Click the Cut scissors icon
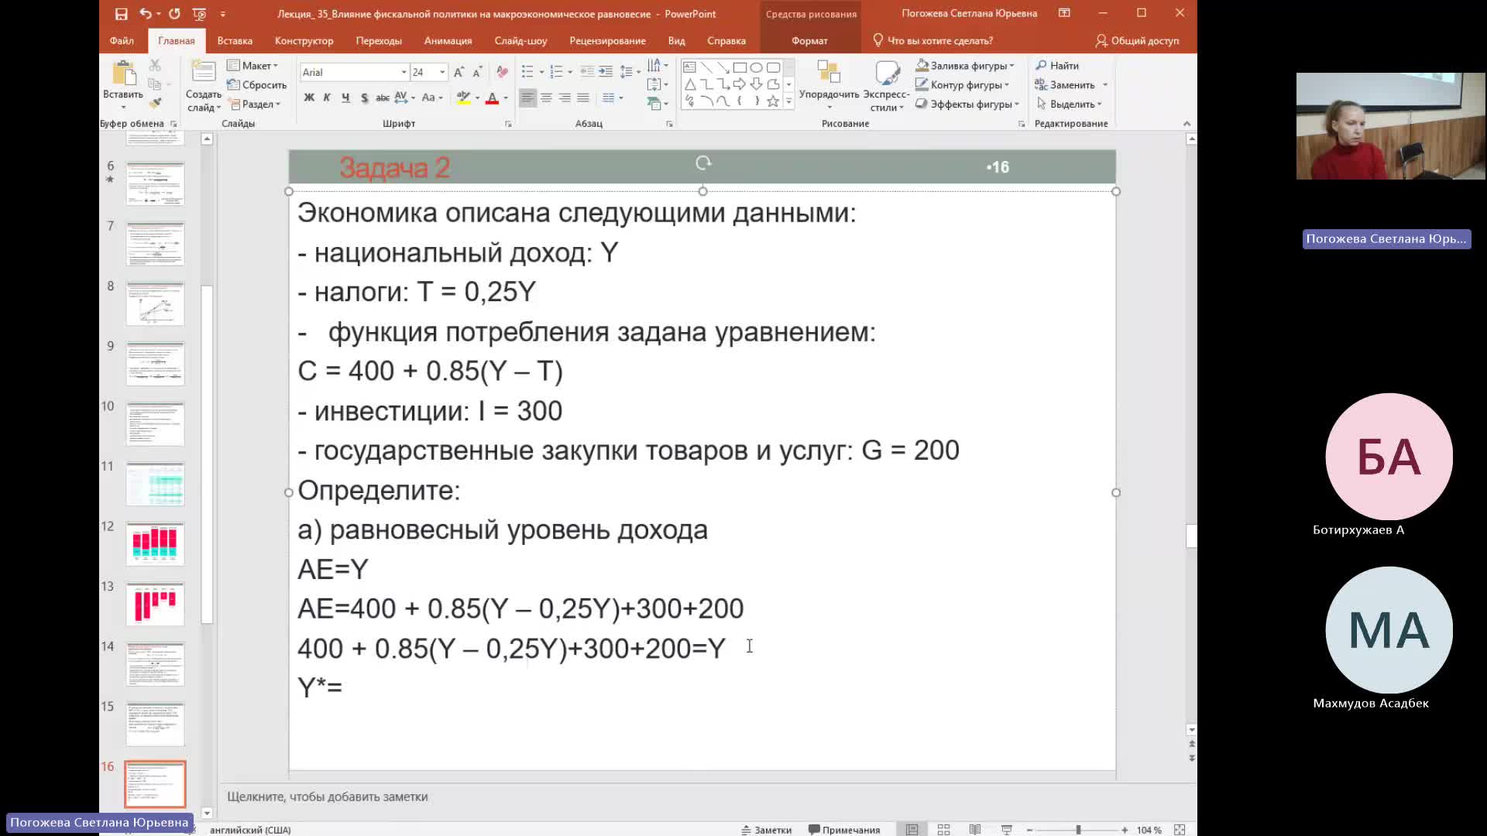 155,65
